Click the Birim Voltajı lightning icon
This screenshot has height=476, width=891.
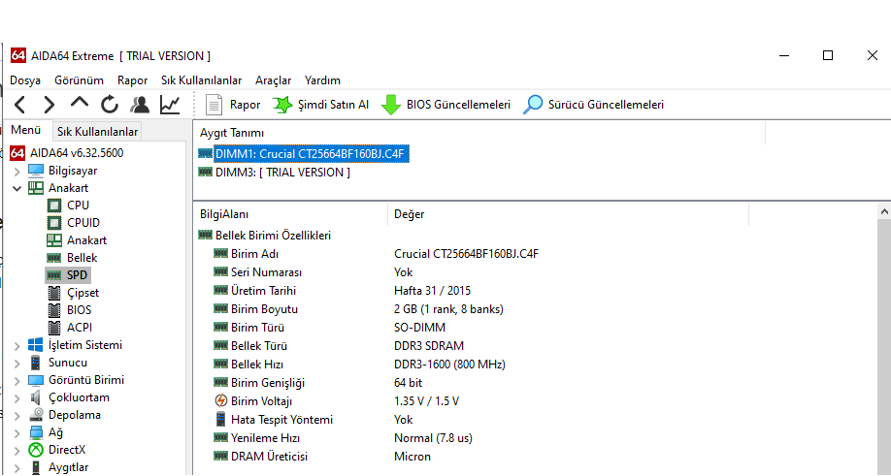pos(220,401)
